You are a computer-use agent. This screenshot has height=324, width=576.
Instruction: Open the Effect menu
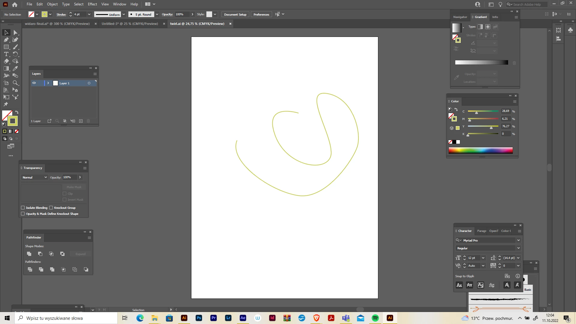click(x=92, y=4)
